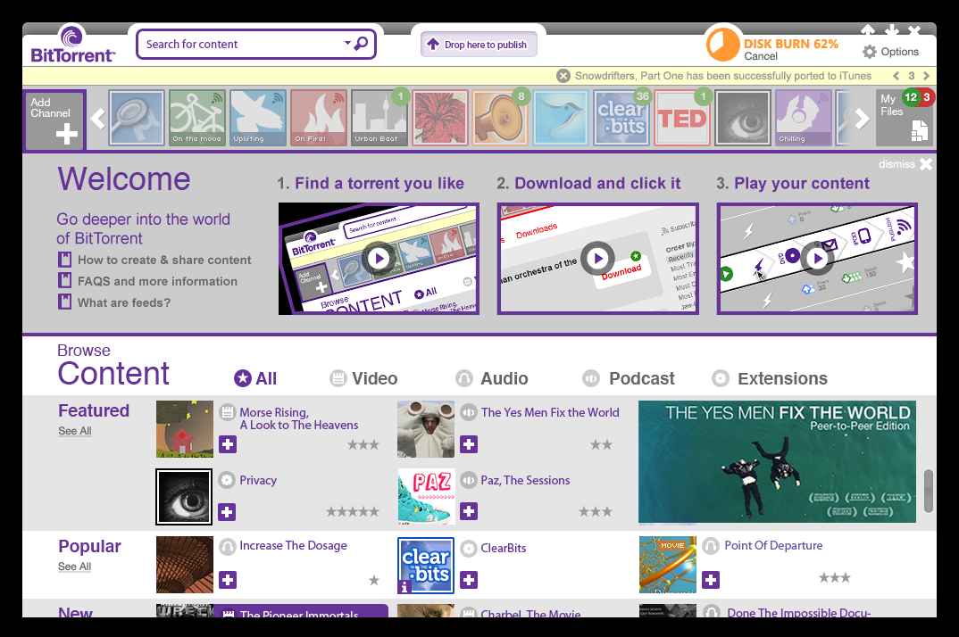Screen dimensions: 959x637
Task: Open Options via the gear icon
Action: (869, 52)
